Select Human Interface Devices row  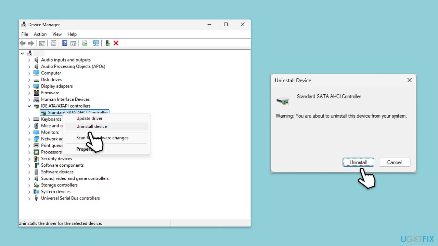point(65,99)
